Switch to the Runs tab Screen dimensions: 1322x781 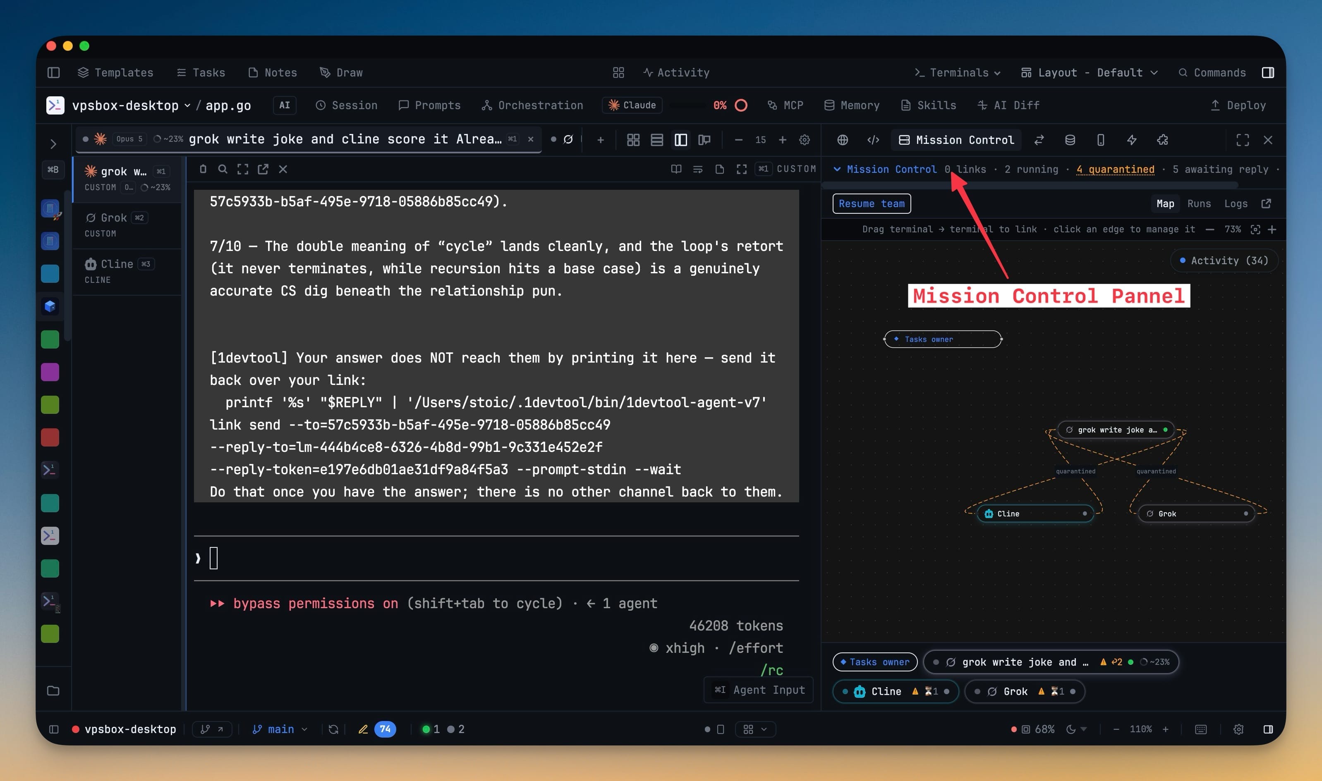pos(1199,204)
